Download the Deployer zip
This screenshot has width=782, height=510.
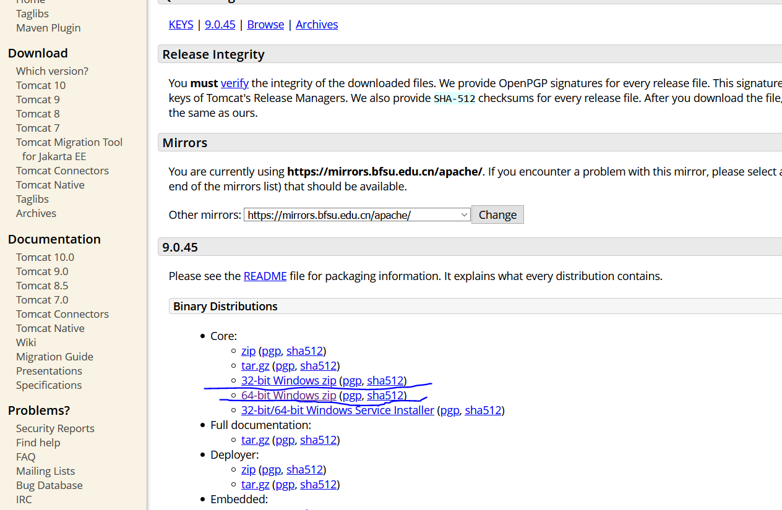pos(248,469)
